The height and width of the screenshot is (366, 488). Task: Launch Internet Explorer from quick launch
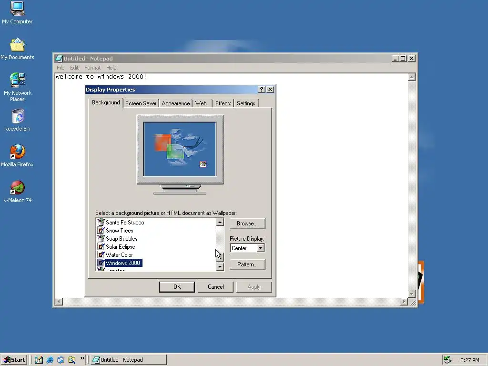[x=50, y=360]
